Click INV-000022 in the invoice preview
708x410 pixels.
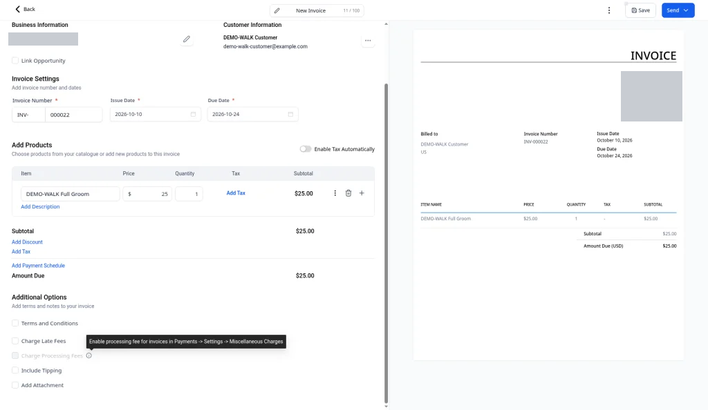pyautogui.click(x=536, y=141)
